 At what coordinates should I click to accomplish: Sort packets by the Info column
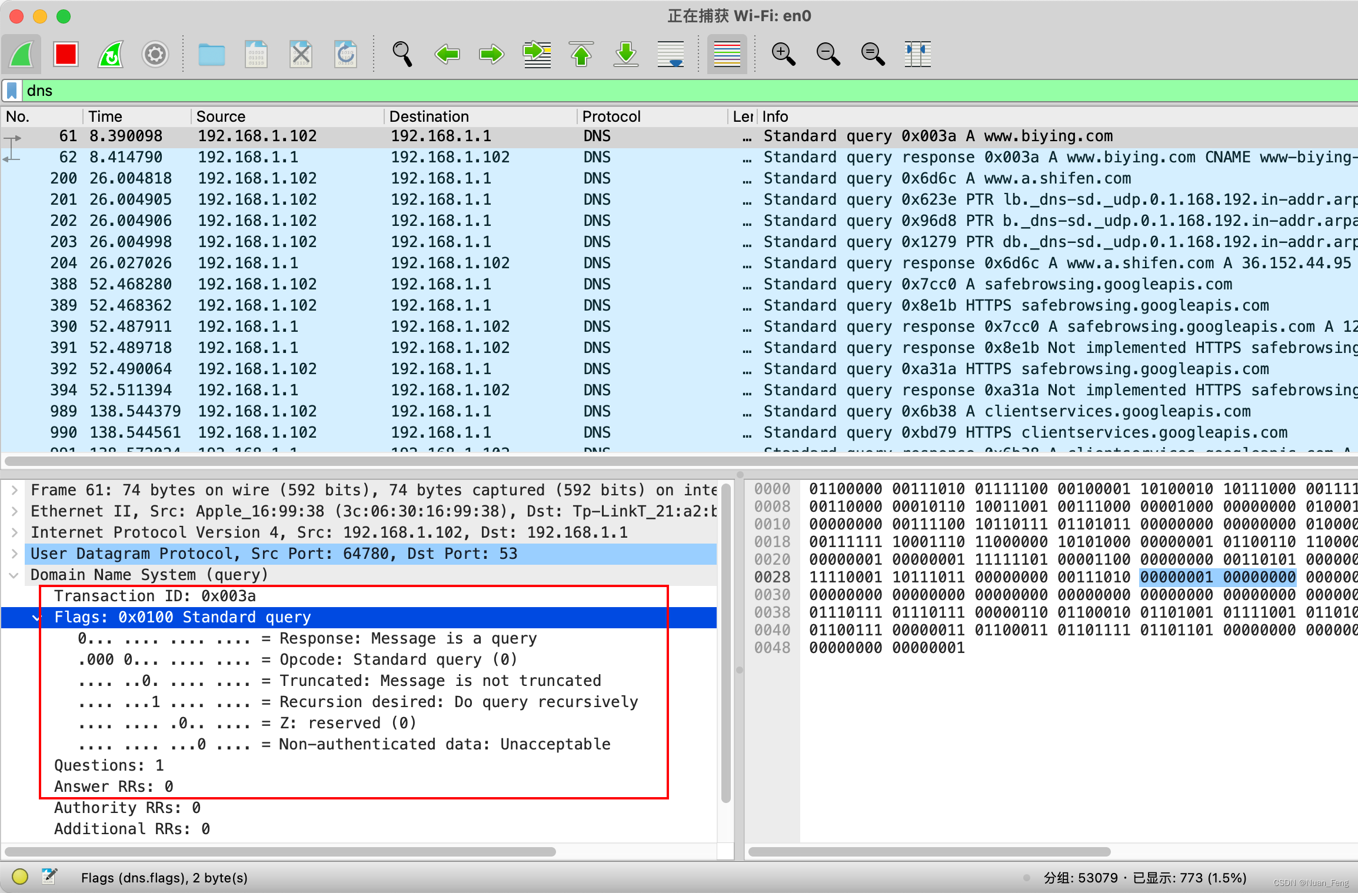tap(1058, 116)
